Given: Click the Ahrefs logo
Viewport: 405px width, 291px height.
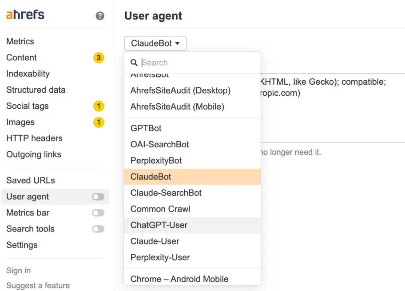Looking at the screenshot, I should pos(25,15).
